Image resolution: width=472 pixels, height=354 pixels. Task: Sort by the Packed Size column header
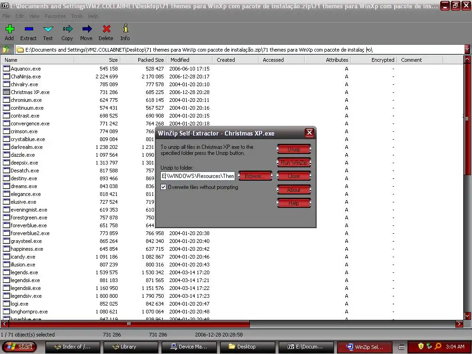(143, 59)
